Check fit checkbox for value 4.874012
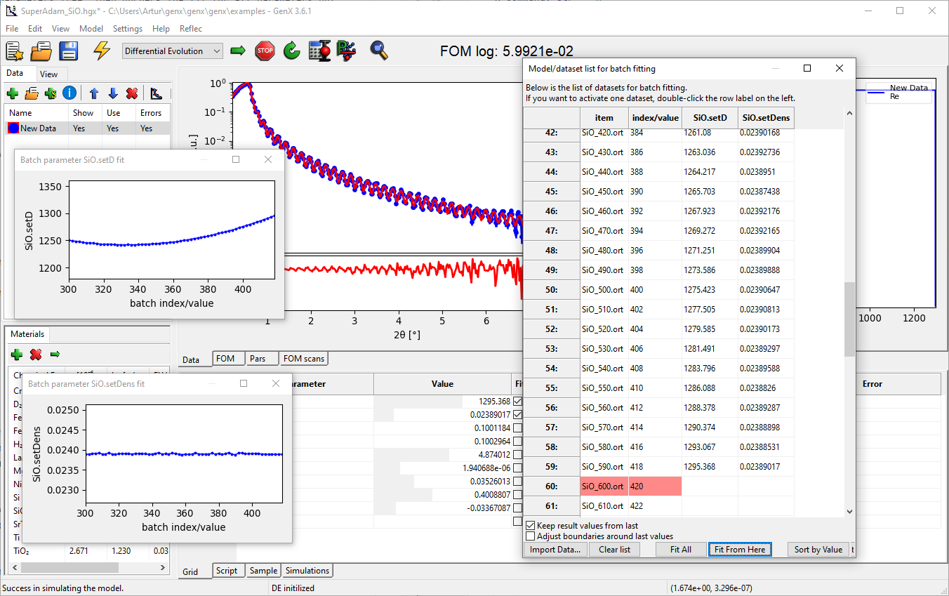The image size is (949, 596). (x=518, y=455)
